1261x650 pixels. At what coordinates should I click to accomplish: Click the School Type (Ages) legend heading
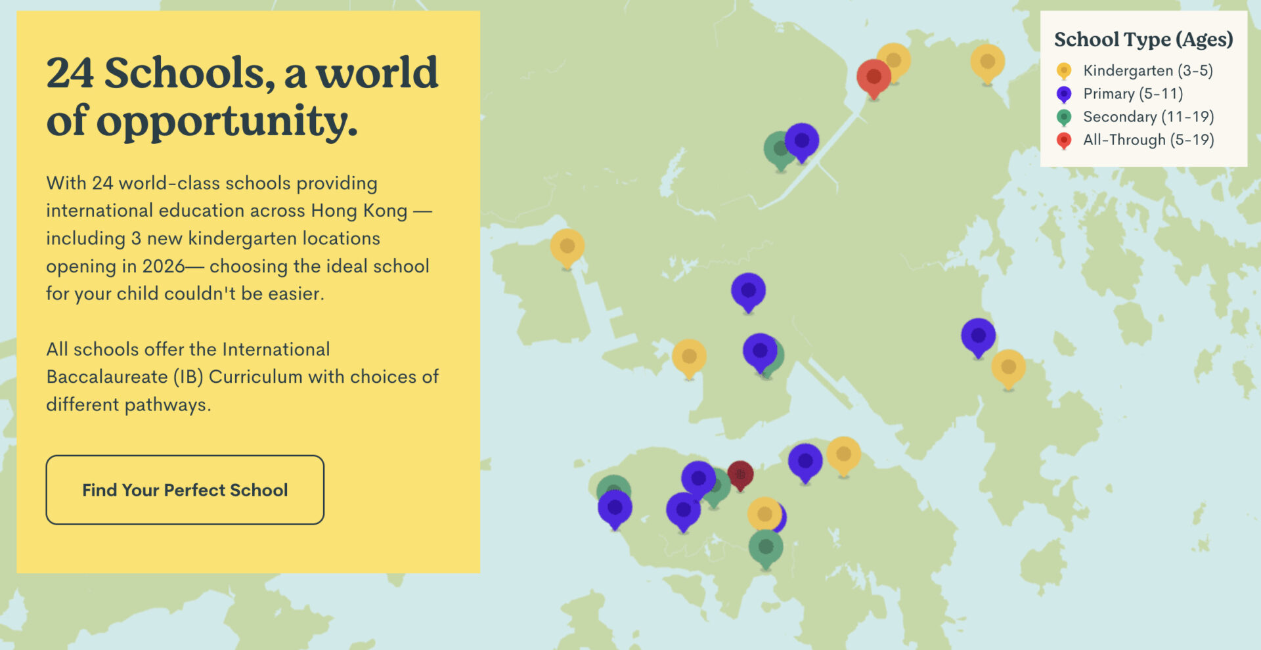coord(1143,39)
